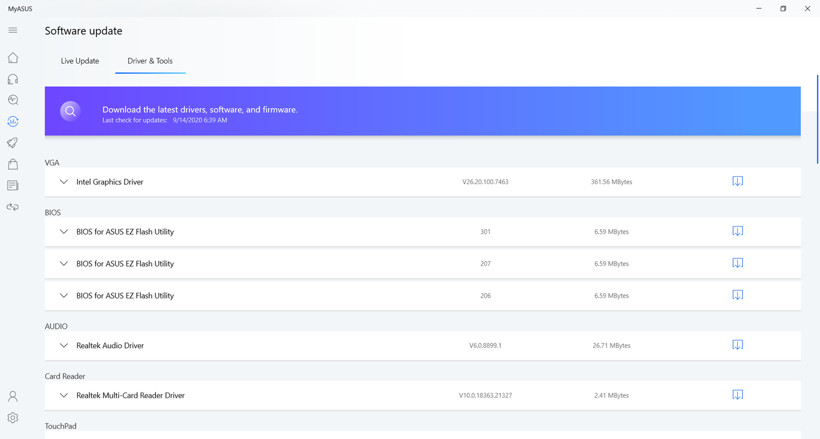Click the vertical scrollbar thumb
820x439 pixels.
(x=817, y=119)
